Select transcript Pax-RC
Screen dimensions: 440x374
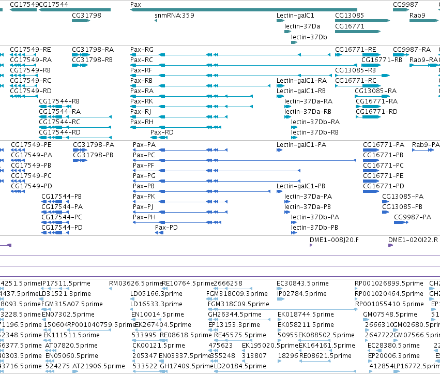coord(244,65)
